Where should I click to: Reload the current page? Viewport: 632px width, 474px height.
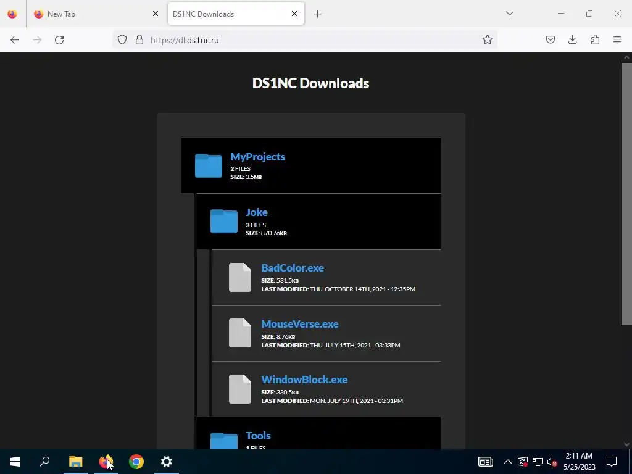[59, 39]
